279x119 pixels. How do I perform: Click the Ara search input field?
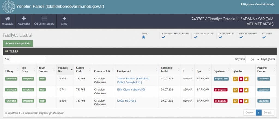coord(28,59)
